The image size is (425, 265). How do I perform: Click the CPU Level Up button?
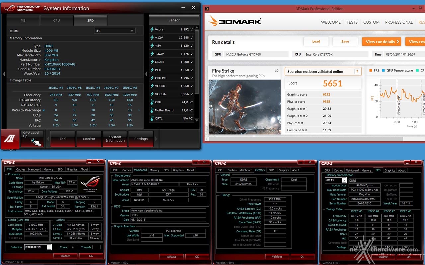point(32,139)
